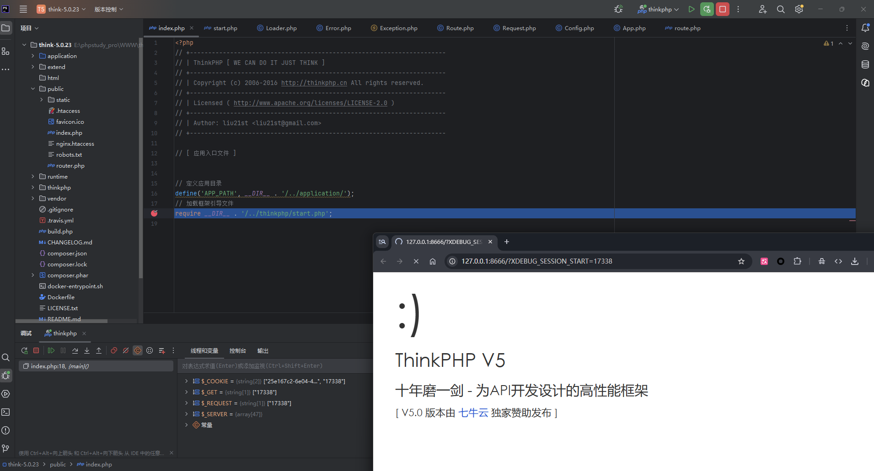The height and width of the screenshot is (471, 874).
Task: Toggle the Project tool window
Action: 5,28
